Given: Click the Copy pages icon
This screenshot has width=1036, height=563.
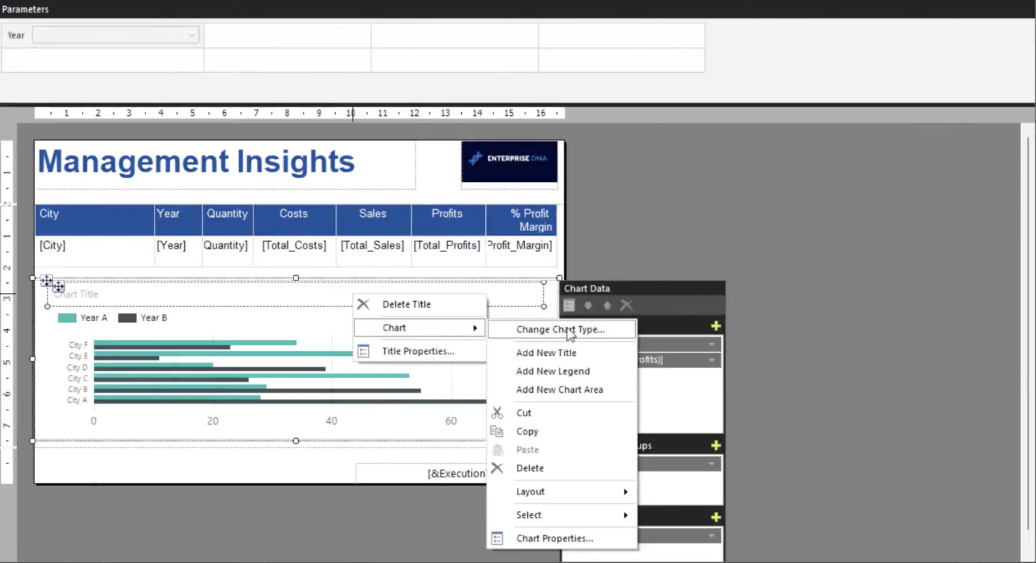Looking at the screenshot, I should [x=497, y=431].
